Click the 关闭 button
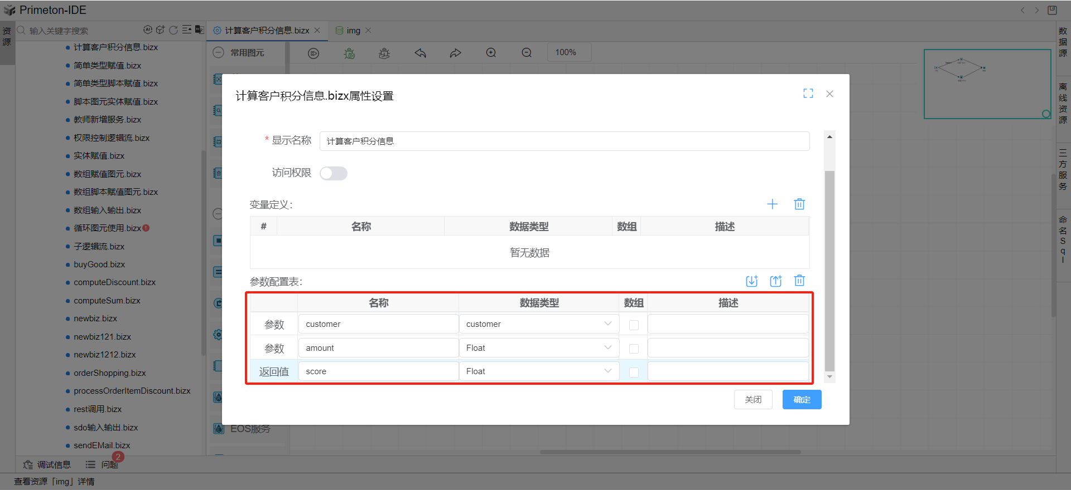Image resolution: width=1071 pixels, height=490 pixels. coord(752,400)
